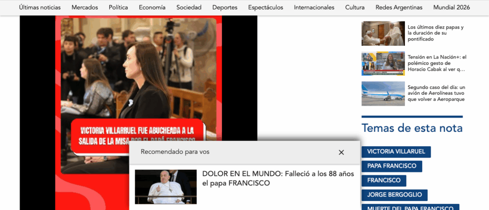The width and height of the screenshot is (489, 210).
Task: Go to Mercados section
Action: coord(85,8)
